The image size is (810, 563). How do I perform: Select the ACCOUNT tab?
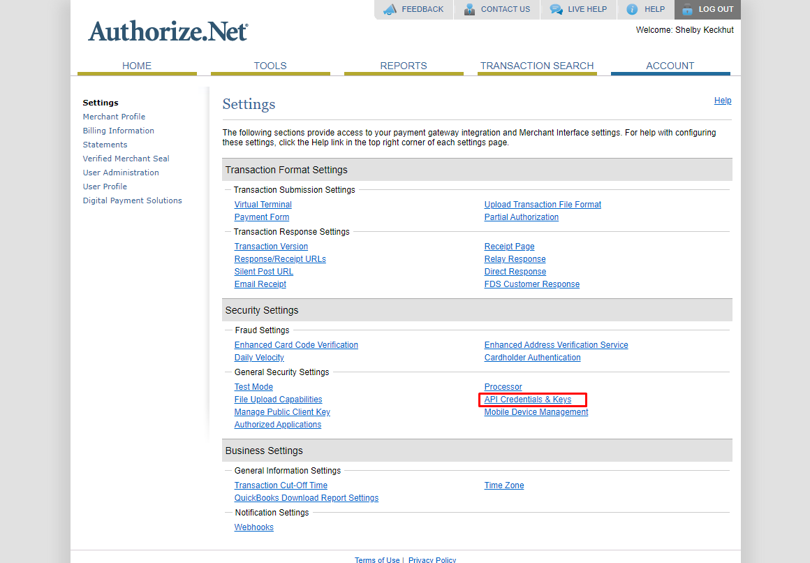(670, 66)
